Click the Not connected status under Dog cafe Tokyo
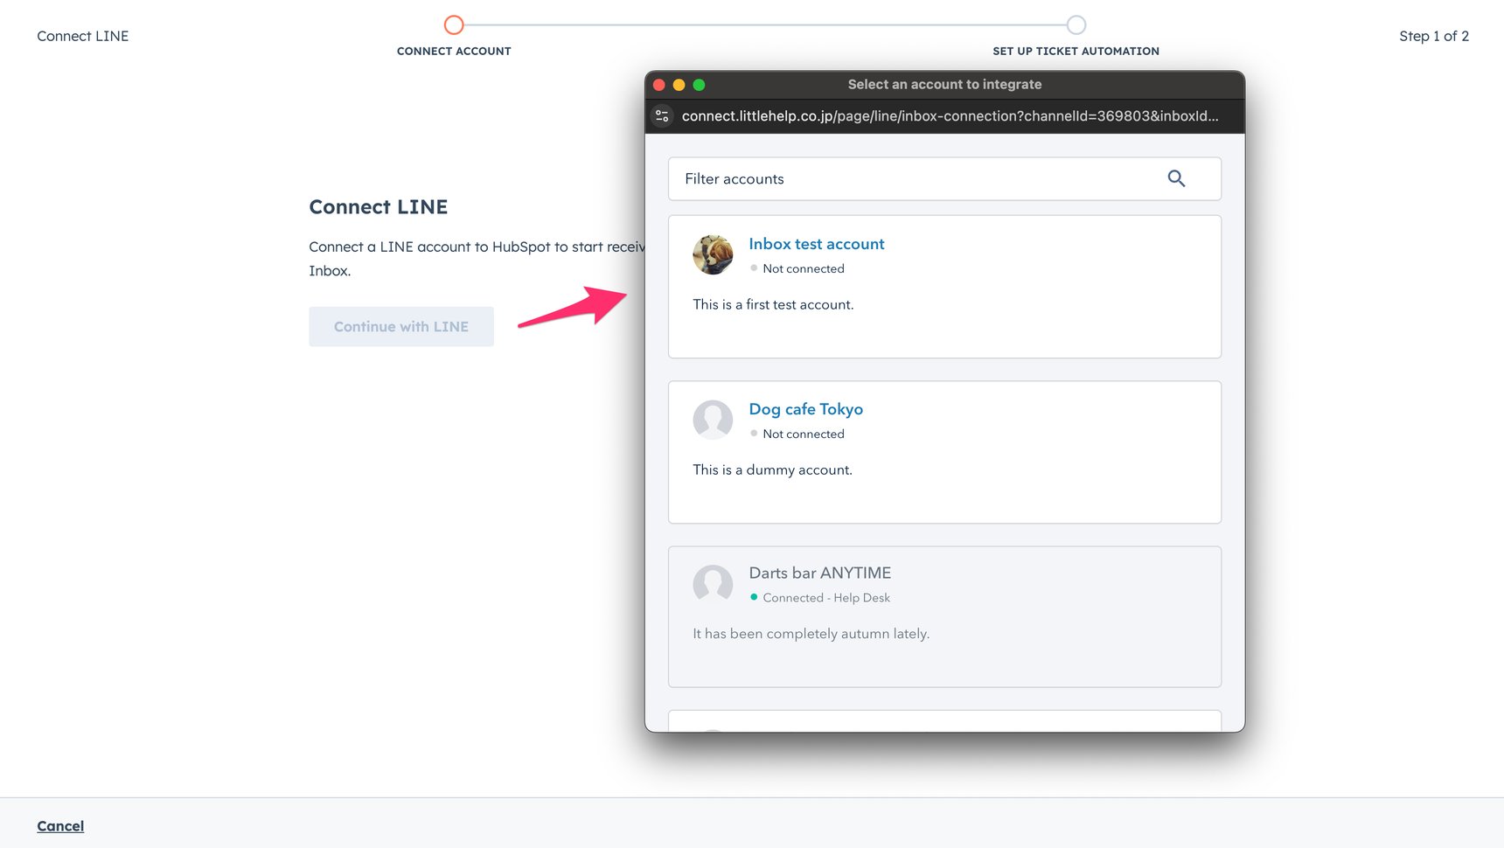Viewport: 1504px width, 848px height. point(802,433)
